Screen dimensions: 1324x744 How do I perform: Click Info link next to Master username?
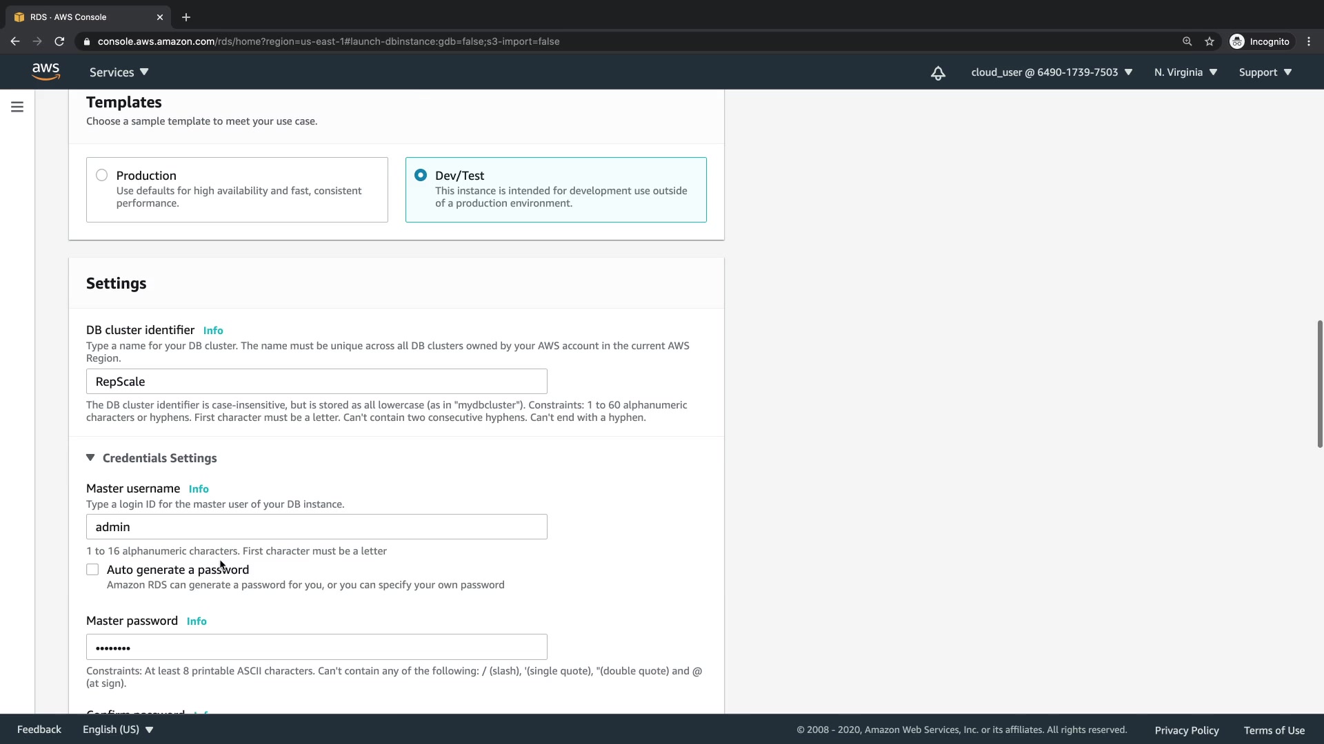199,489
